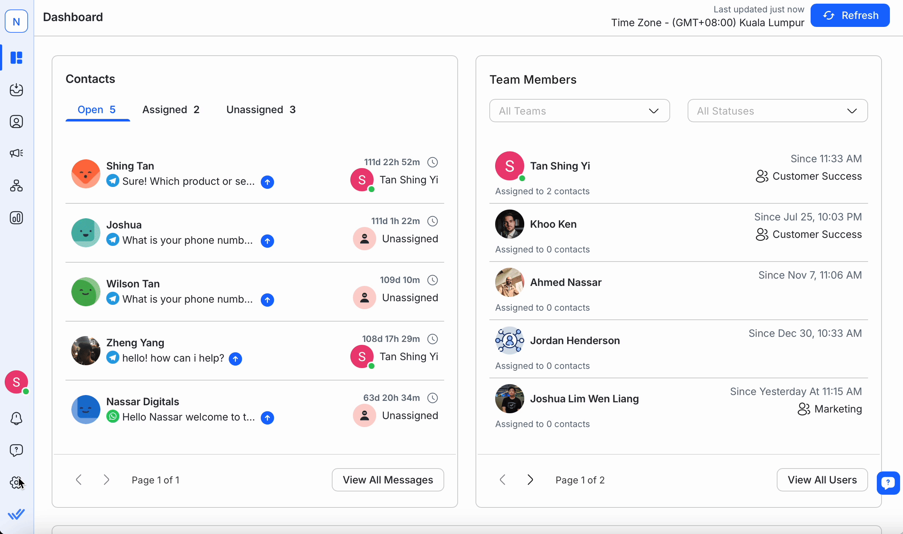Open the Settings gear icon
The width and height of the screenshot is (903, 534).
click(16, 482)
